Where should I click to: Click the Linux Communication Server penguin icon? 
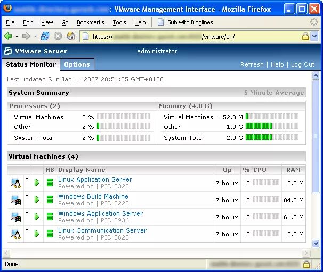tap(15, 234)
